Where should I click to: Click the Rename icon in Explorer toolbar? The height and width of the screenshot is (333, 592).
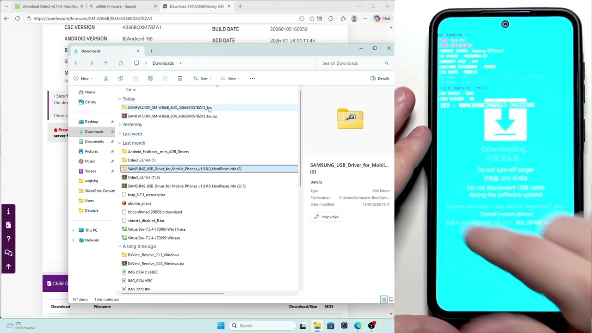coord(150,79)
